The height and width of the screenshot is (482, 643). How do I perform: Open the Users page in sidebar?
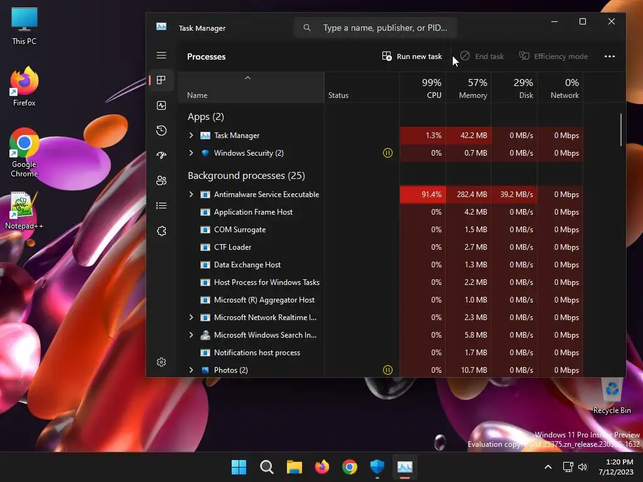(x=161, y=180)
